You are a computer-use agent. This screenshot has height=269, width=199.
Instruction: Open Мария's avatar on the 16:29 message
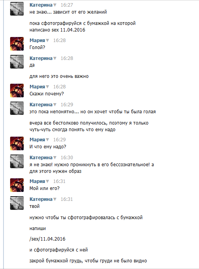coord(17,143)
